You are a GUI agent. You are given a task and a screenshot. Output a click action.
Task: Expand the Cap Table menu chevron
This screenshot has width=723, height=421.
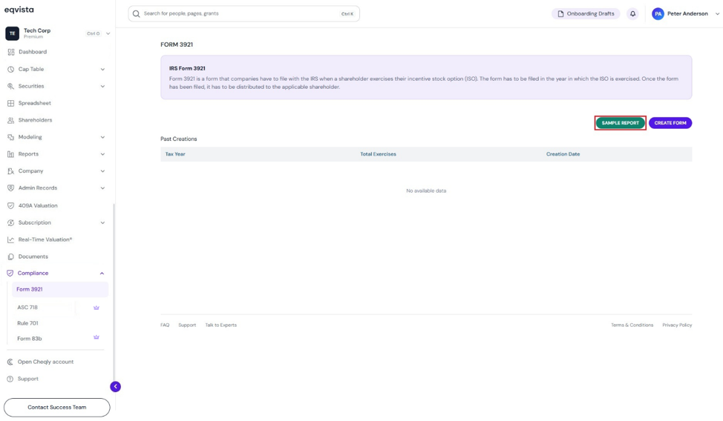[x=102, y=70]
